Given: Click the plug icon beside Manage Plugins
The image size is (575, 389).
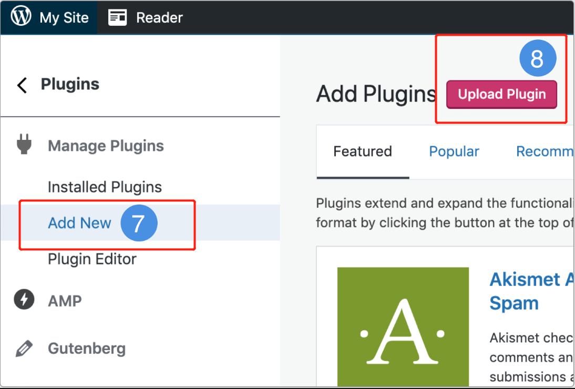Looking at the screenshot, I should click(x=24, y=145).
